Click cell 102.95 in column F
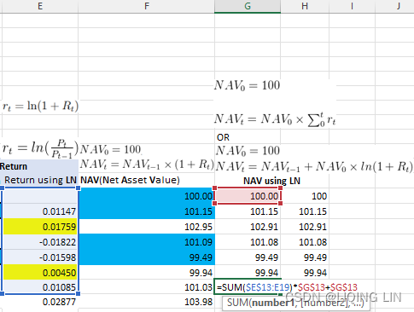 pos(147,227)
